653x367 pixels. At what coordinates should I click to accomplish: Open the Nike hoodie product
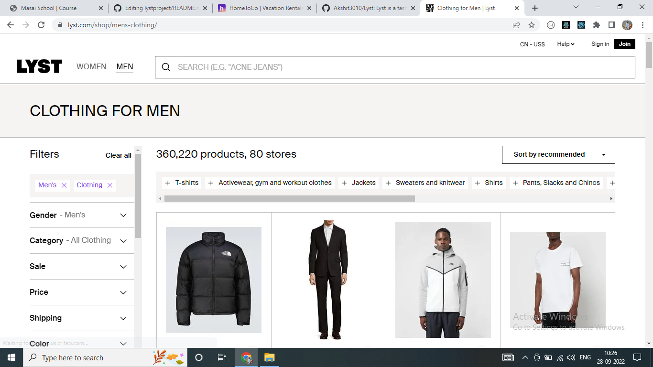click(x=443, y=280)
